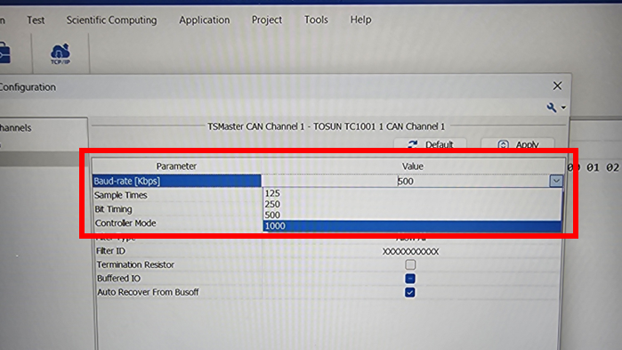Open the Tools menu
This screenshot has width=622, height=350.
pos(316,20)
